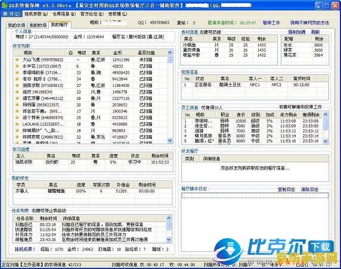
Task: Select the ingredient row 重庆烤鱼
Action: coord(230,50)
